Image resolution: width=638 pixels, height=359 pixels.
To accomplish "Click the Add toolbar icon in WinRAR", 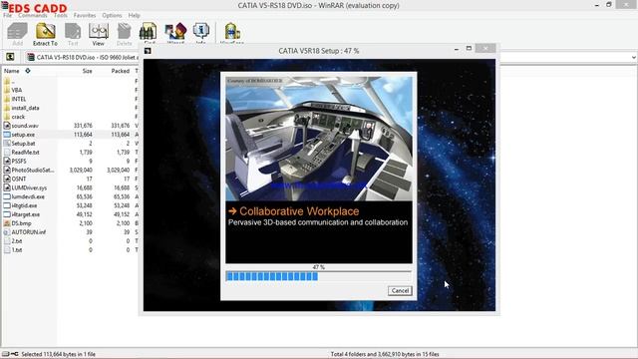I will point(18,31).
